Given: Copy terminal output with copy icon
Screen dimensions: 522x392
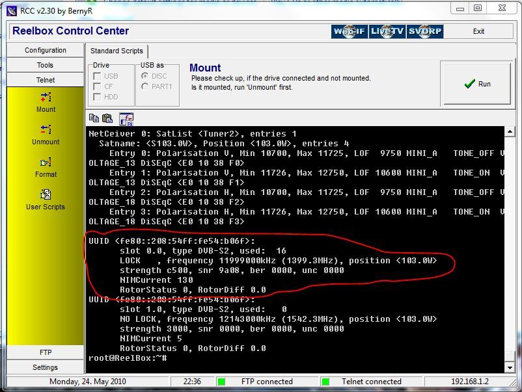Looking at the screenshot, I should 94,118.
